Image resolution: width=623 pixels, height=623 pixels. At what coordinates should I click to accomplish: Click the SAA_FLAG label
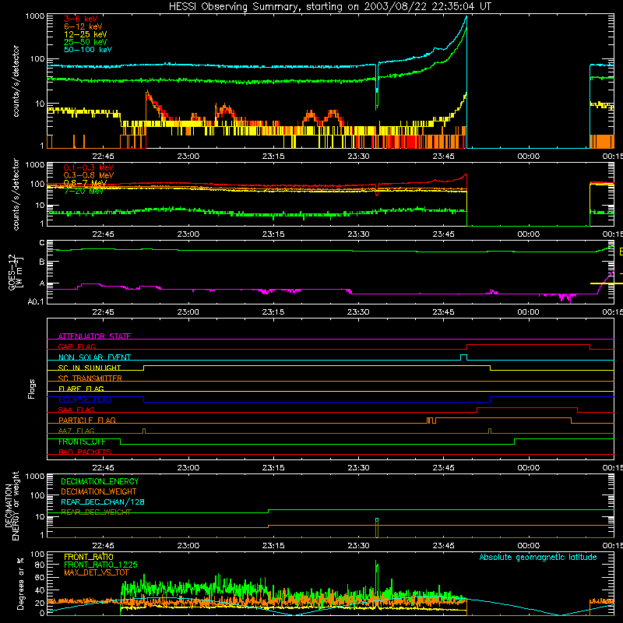pyautogui.click(x=76, y=410)
